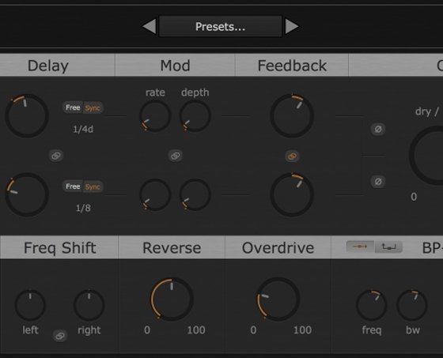Toggle the Freq Shift left/right link icon
This screenshot has height=358, width=443.
pos(60,336)
